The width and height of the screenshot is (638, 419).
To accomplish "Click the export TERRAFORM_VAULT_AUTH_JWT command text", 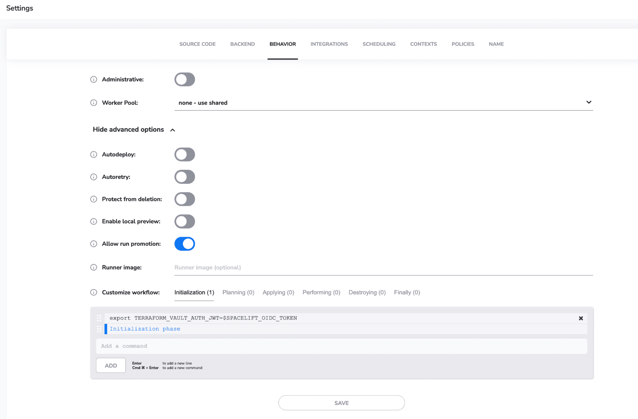I will click(x=203, y=318).
